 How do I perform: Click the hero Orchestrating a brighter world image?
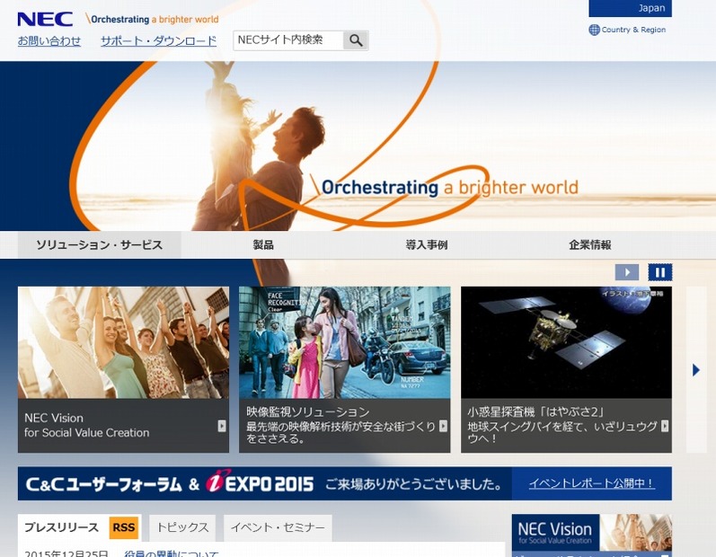click(x=358, y=146)
